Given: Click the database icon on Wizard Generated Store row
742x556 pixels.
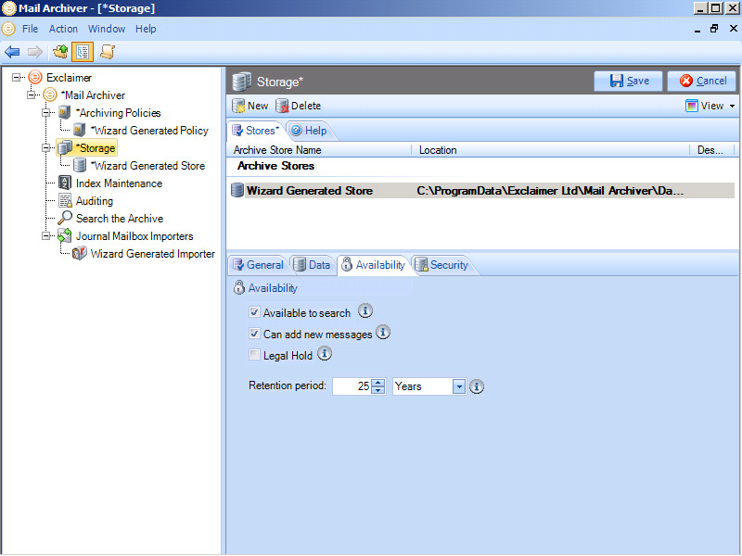Looking at the screenshot, I should click(237, 190).
